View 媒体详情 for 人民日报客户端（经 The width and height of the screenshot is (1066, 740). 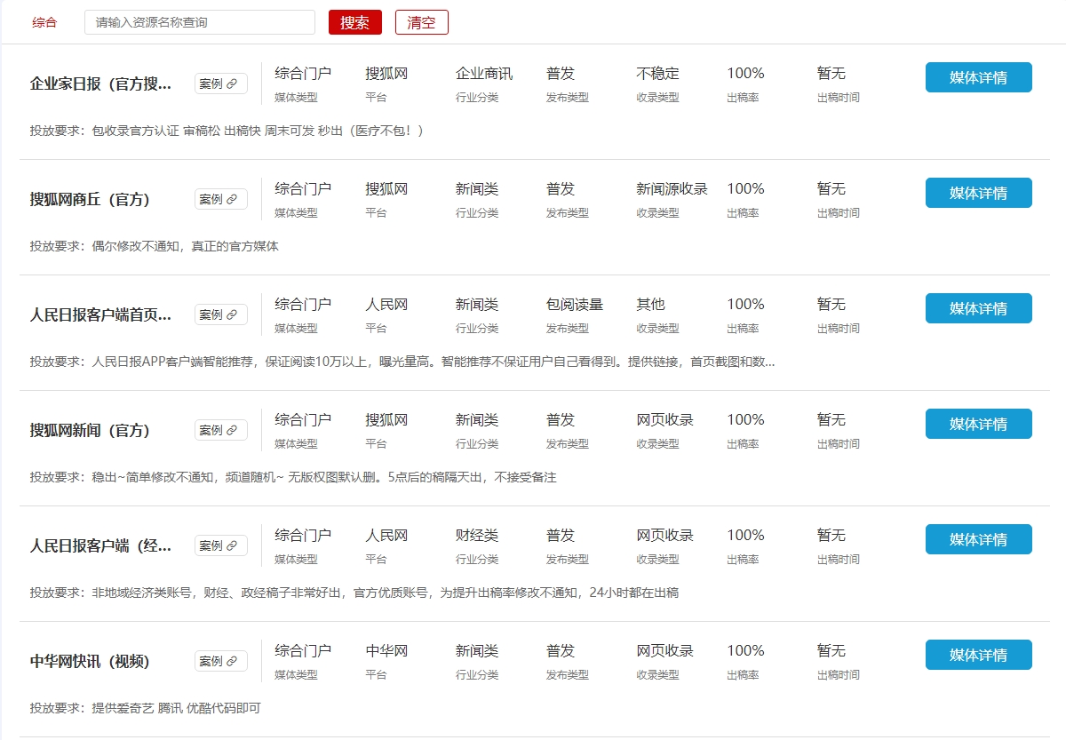click(978, 539)
